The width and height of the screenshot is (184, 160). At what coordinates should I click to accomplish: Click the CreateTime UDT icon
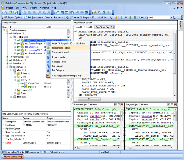[x=26, y=84]
